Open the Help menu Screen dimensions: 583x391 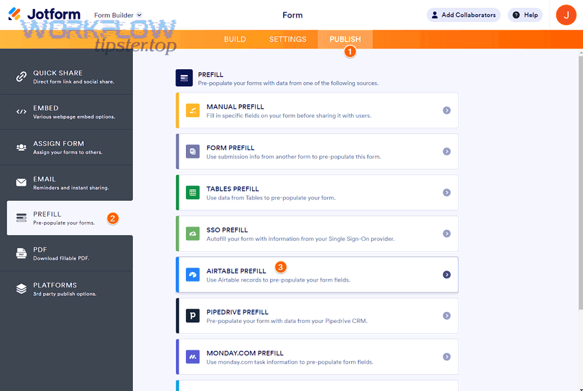click(x=525, y=14)
